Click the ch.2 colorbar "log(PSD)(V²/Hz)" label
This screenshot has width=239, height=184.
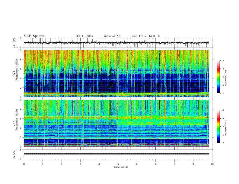pyautogui.click(x=226, y=128)
